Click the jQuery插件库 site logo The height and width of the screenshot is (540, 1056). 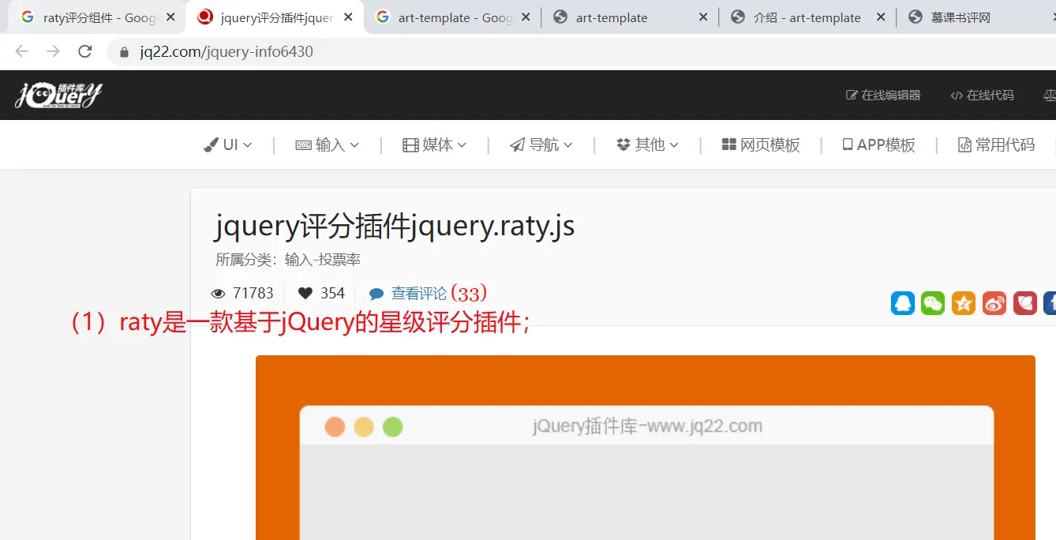coord(58,96)
